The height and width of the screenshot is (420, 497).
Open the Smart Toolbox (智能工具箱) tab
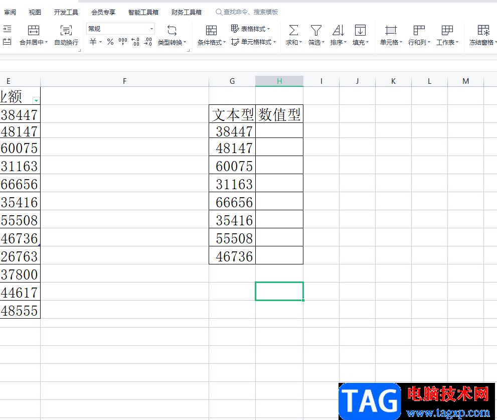(143, 12)
